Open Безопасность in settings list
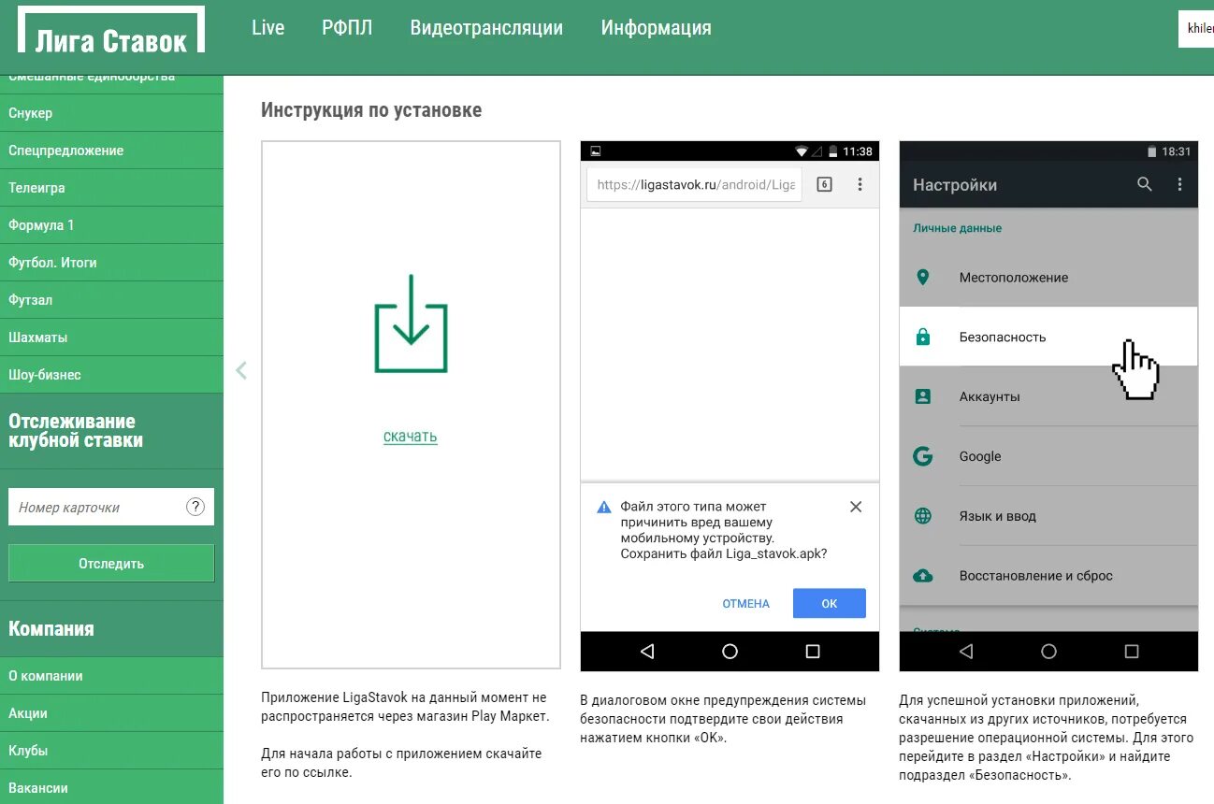 (x=1048, y=337)
